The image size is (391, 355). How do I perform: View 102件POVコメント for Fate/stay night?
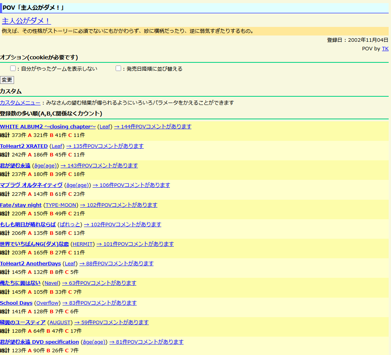point(119,205)
